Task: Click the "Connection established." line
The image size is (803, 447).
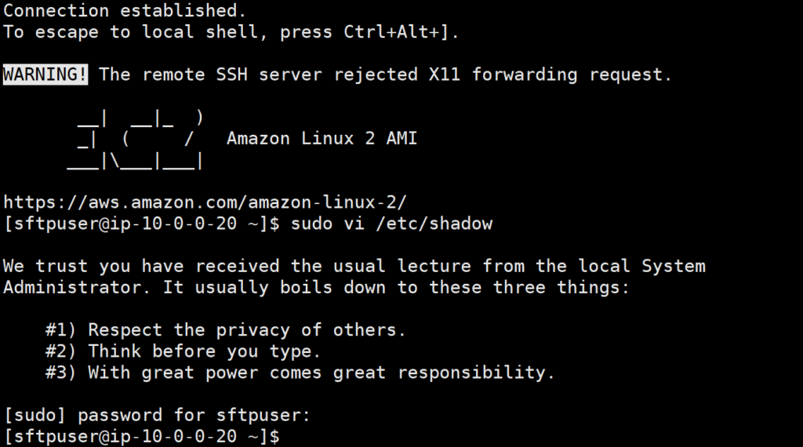Action: click(x=124, y=12)
